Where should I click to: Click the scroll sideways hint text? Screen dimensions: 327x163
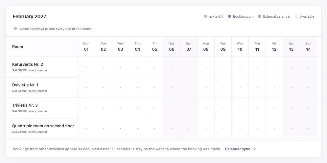tap(57, 29)
